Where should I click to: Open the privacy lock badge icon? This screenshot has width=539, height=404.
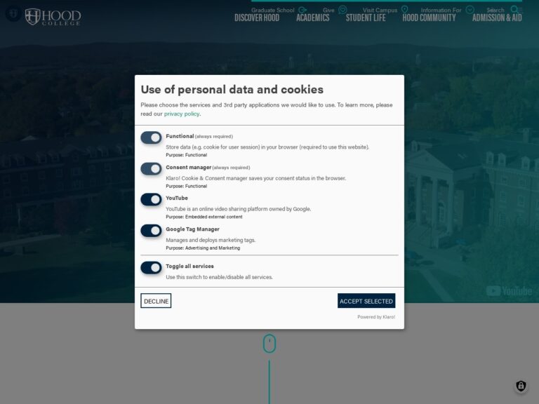(521, 386)
